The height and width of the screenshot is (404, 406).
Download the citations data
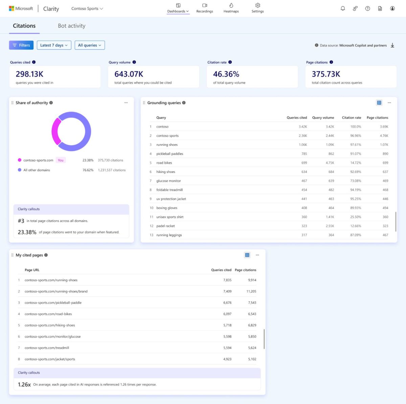click(392, 45)
